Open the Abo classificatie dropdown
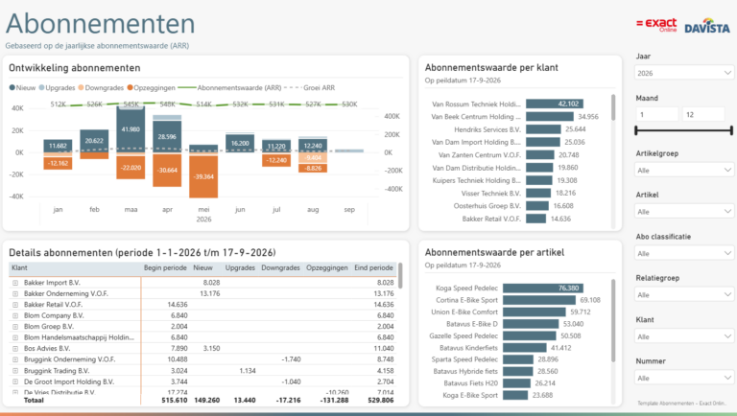737x416 pixels. point(684,253)
